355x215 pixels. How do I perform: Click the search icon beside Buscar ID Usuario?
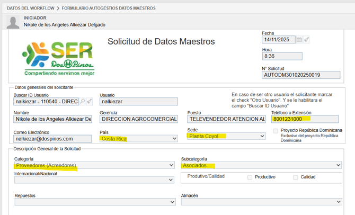pyautogui.click(x=83, y=101)
